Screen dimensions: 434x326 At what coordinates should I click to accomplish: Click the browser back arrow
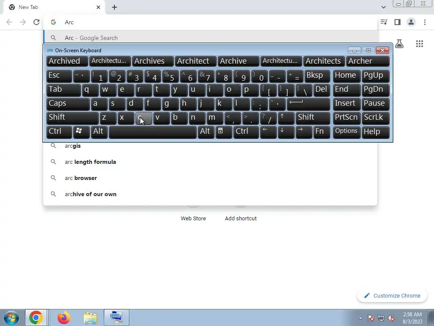coord(9,22)
